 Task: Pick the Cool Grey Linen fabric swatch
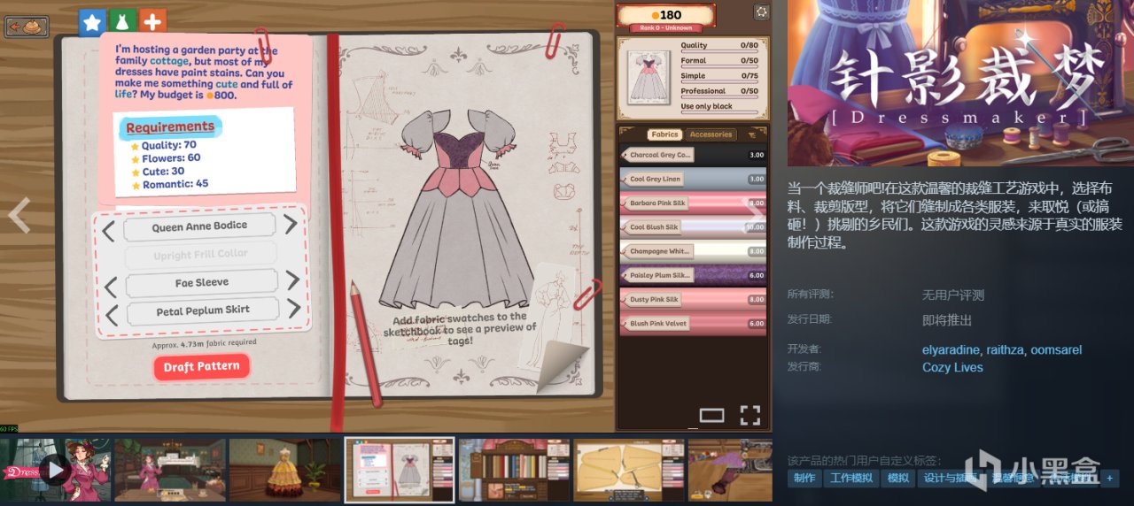(x=693, y=179)
